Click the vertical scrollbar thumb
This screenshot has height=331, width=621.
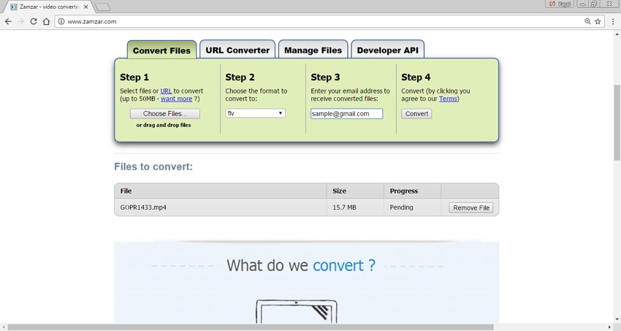[617, 123]
